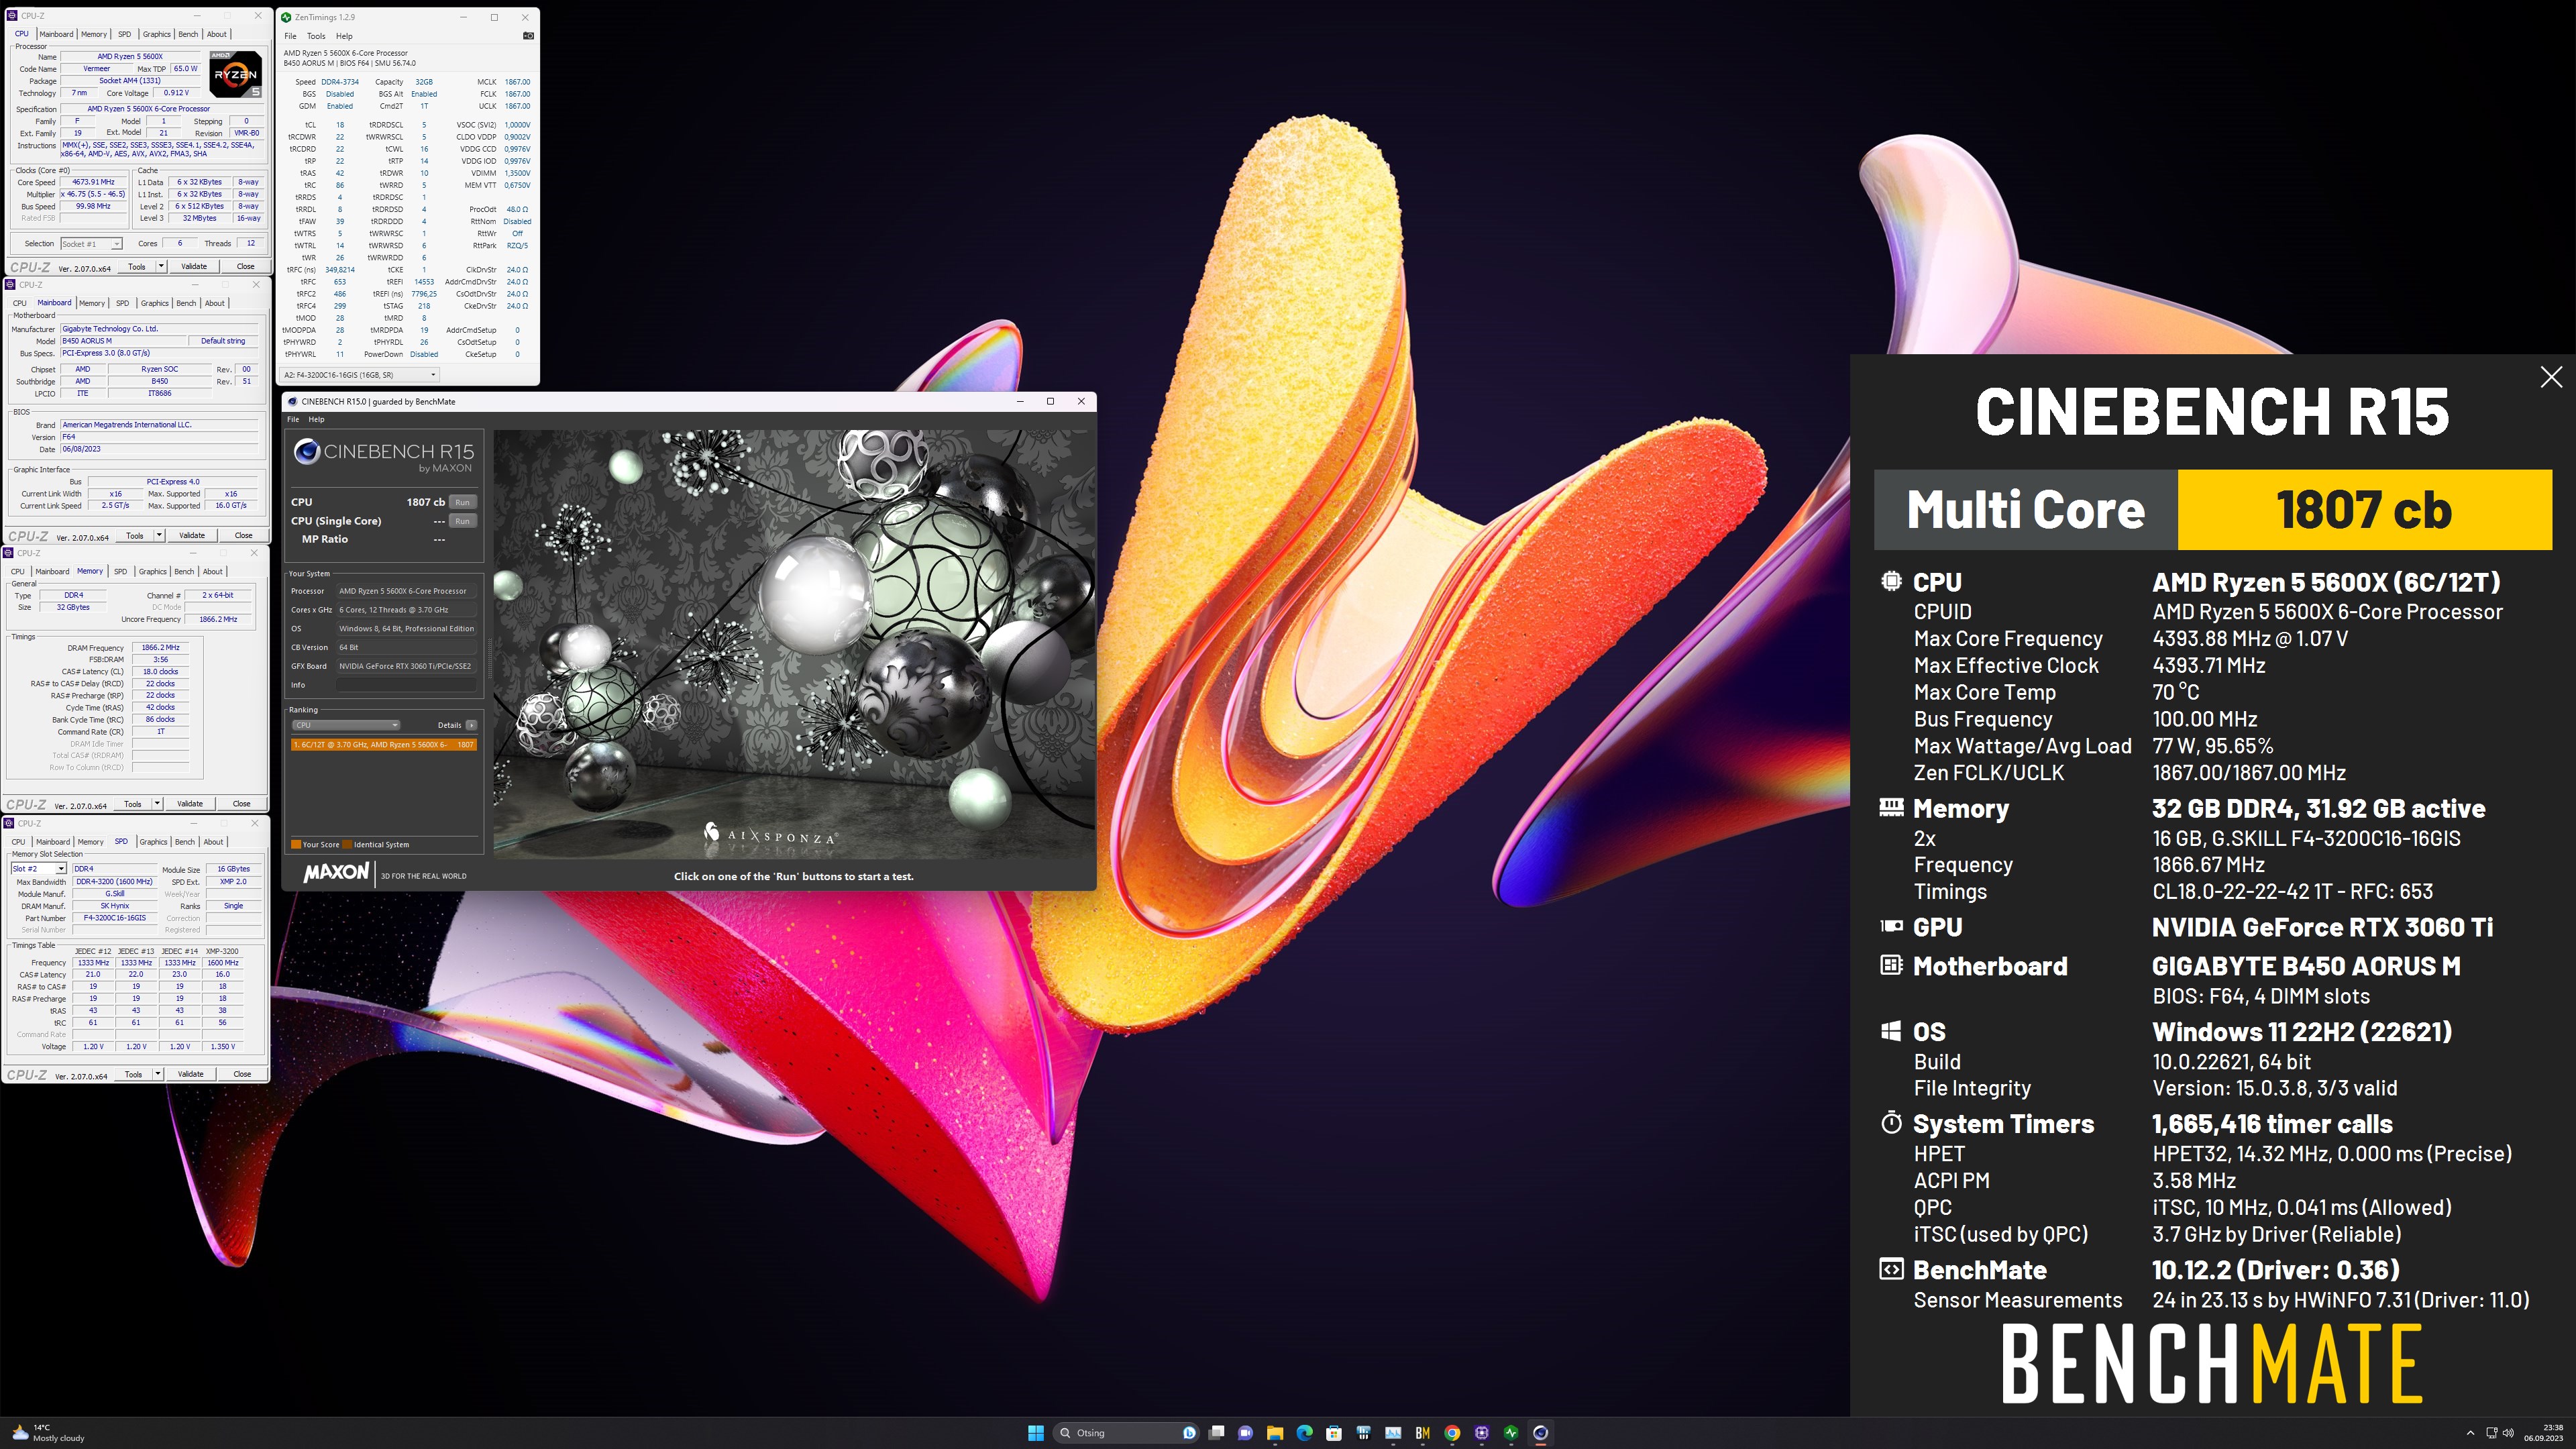Screen dimensions: 2576x1449
Task: Open the Tools menu in ZenTimings
Action: pyautogui.click(x=316, y=36)
